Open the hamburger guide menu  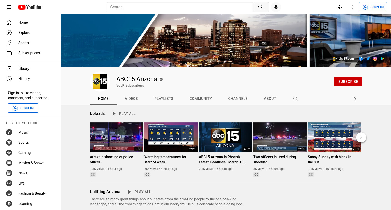[9, 7]
